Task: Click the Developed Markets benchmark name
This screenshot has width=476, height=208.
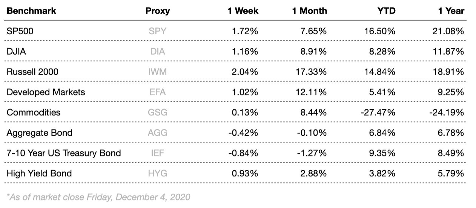Action: tap(46, 92)
